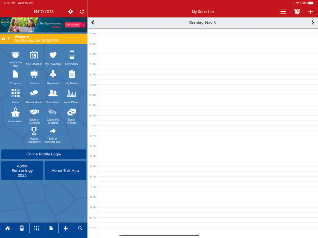Tap the Sunday, Nov 5 date header
Screen dimensions: 318x238
point(203,23)
